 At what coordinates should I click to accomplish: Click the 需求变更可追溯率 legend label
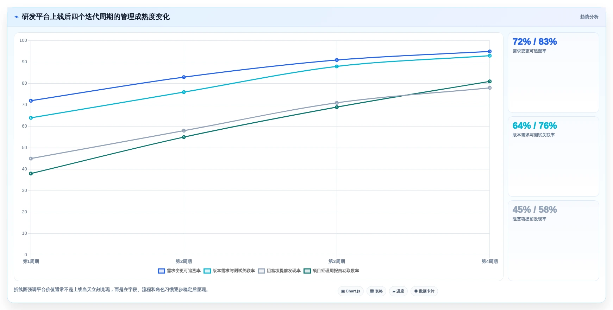tap(184, 271)
